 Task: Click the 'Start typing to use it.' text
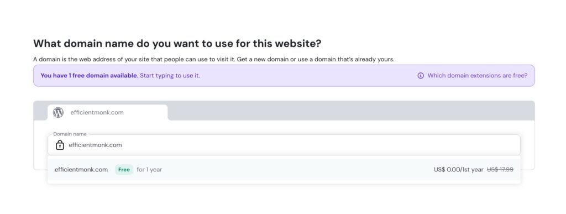[170, 76]
